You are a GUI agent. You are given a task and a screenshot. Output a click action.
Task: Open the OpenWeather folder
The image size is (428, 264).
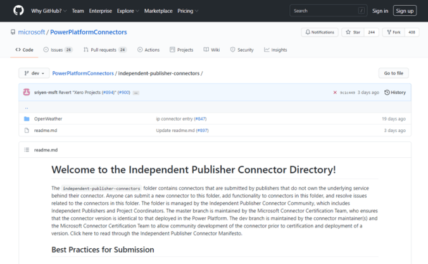(48, 119)
